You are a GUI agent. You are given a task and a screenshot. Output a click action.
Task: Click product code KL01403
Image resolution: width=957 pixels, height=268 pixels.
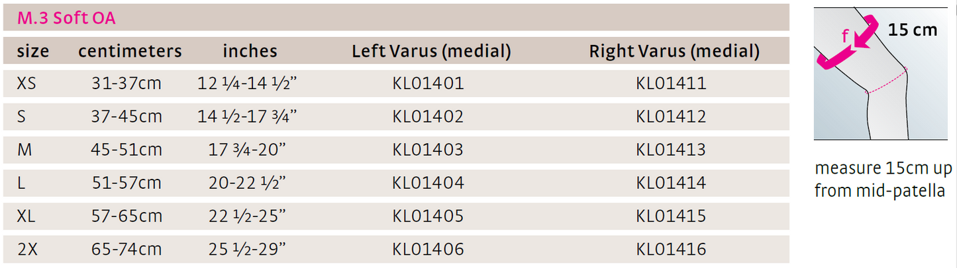(x=428, y=150)
